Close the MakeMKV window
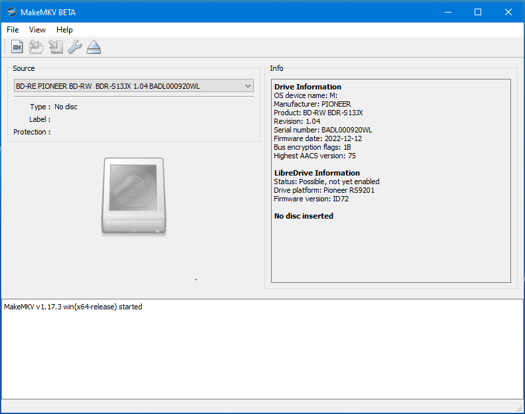The height and width of the screenshot is (414, 525). [508, 12]
